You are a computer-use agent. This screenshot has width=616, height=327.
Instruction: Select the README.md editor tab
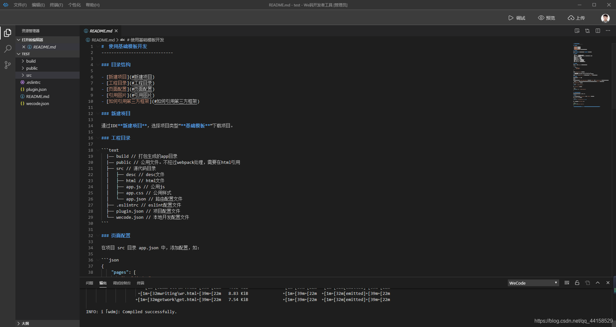point(101,31)
